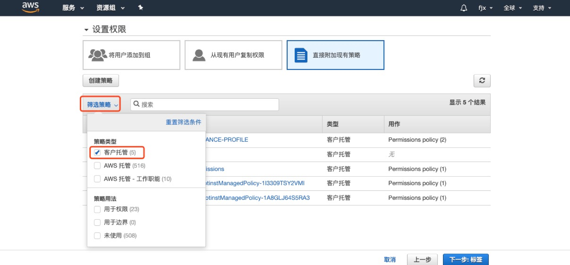Check the 用于权限 (23) checkbox
The width and height of the screenshot is (570, 265).
click(97, 209)
